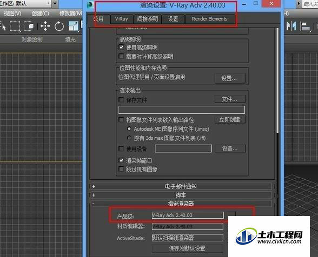Viewport: 318px width, 257px height.
Task: Click the 立即创建 button
Action: 230,119
